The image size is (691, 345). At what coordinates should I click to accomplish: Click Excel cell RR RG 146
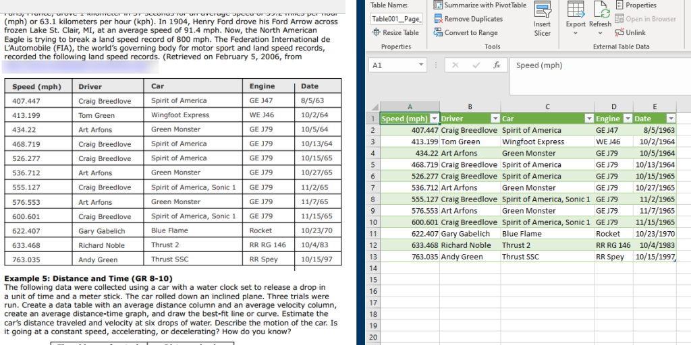(614, 245)
